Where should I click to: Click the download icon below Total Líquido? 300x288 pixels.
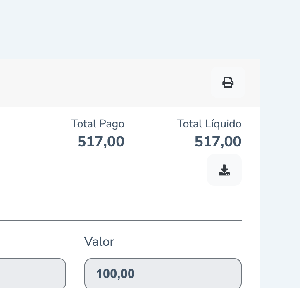point(224,170)
